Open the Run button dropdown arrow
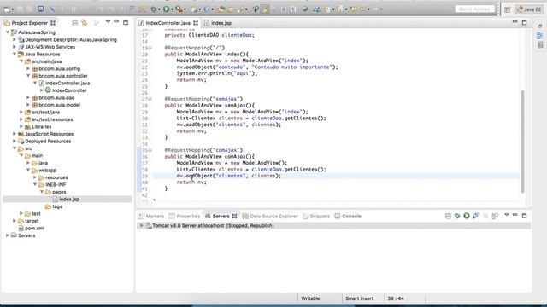This screenshot has width=547, height=307. 172,9
